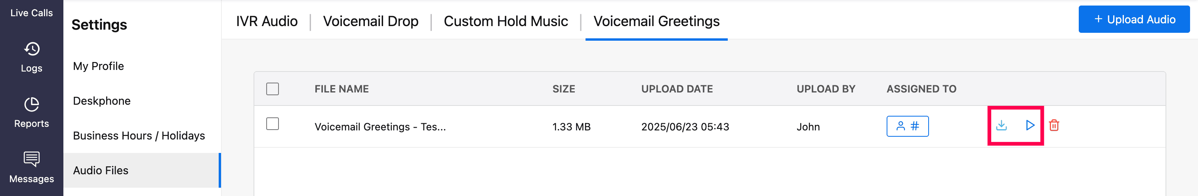This screenshot has height=196, width=1198.
Task: Open Deskphone settings
Action: point(102,101)
